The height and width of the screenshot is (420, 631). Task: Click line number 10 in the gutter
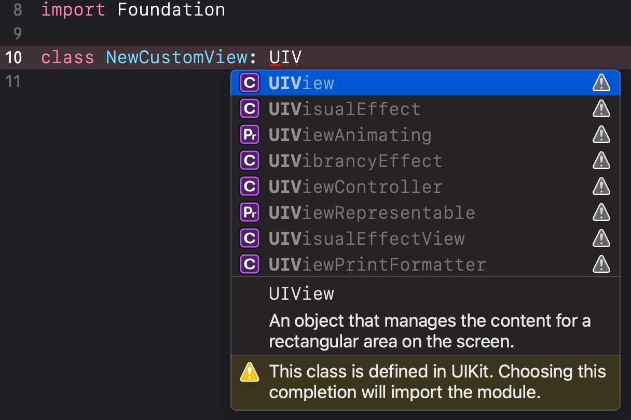[13, 57]
